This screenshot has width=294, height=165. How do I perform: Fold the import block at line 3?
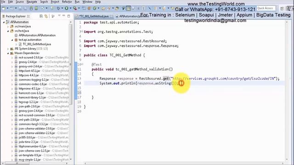(82, 32)
